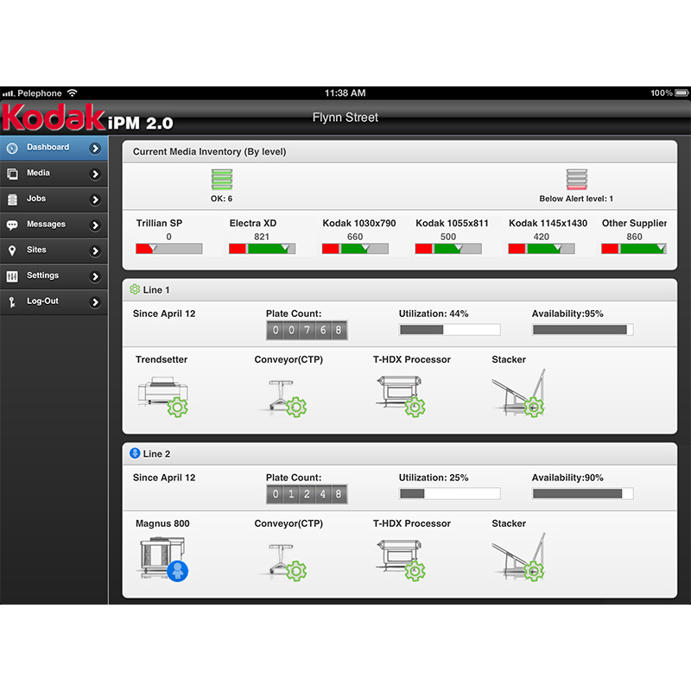Click the Line 2 panel header

[x=400, y=454]
